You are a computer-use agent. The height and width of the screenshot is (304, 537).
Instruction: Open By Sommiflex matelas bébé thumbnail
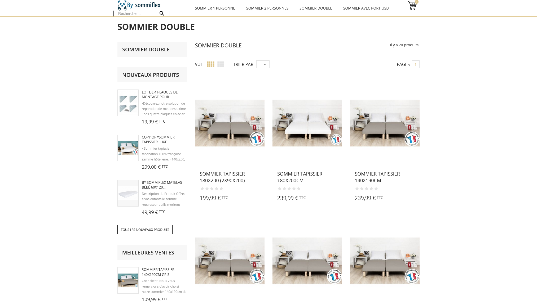click(128, 193)
